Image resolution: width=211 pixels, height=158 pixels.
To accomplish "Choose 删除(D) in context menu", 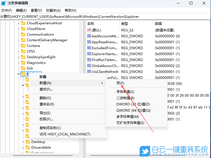I will [x=68, y=98].
